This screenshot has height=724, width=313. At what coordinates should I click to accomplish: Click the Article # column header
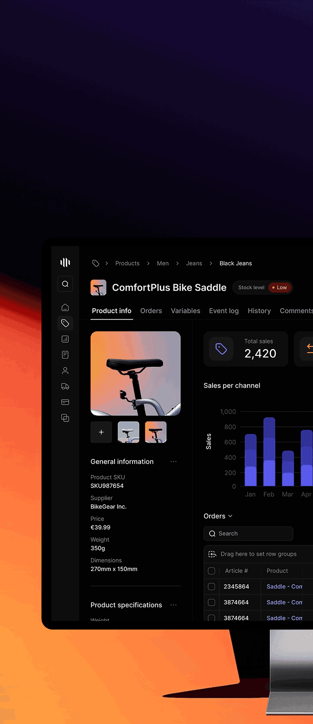click(x=236, y=571)
